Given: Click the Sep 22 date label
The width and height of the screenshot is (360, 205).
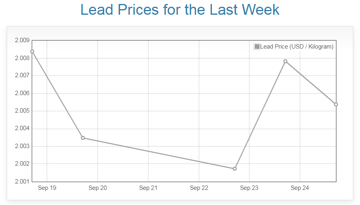Looking at the screenshot, I should click(199, 188).
